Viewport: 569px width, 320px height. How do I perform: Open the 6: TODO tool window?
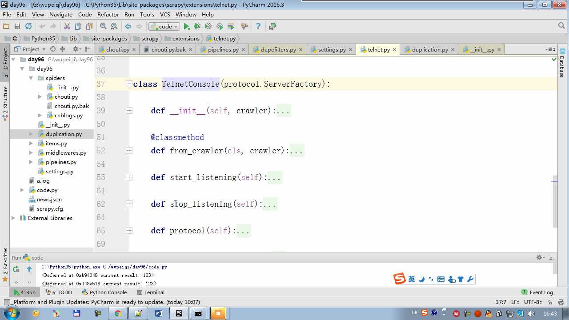tap(59, 292)
